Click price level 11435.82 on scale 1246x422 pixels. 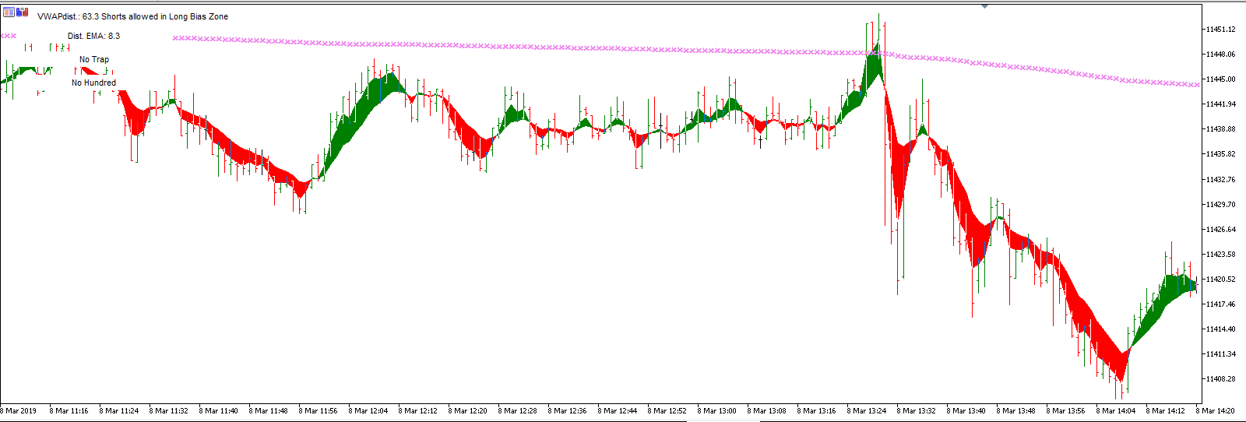click(1220, 154)
